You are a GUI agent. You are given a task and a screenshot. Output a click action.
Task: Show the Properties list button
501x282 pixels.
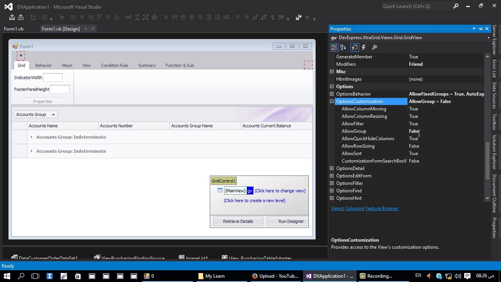pos(355,47)
